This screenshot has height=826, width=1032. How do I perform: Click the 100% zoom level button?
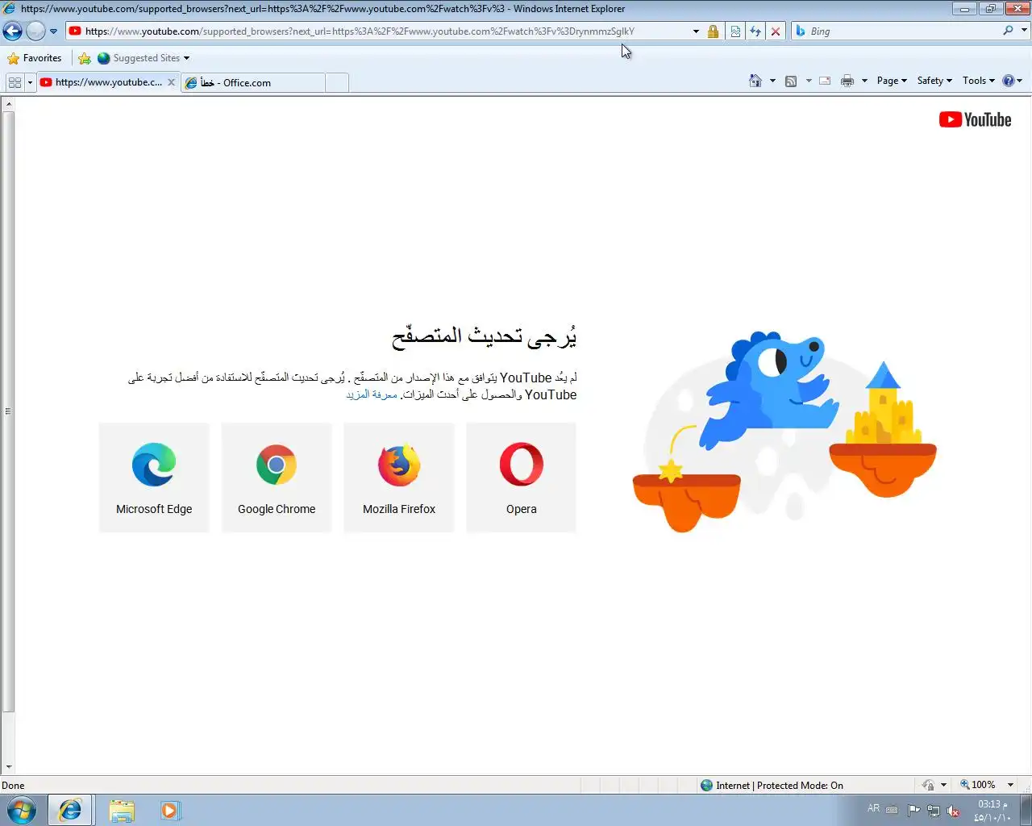point(977,785)
